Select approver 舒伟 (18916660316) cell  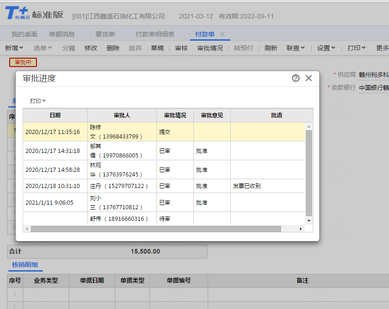[122, 219]
